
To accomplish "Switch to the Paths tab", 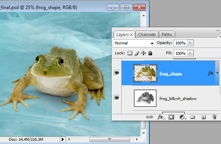I will pyautogui.click(x=167, y=35).
